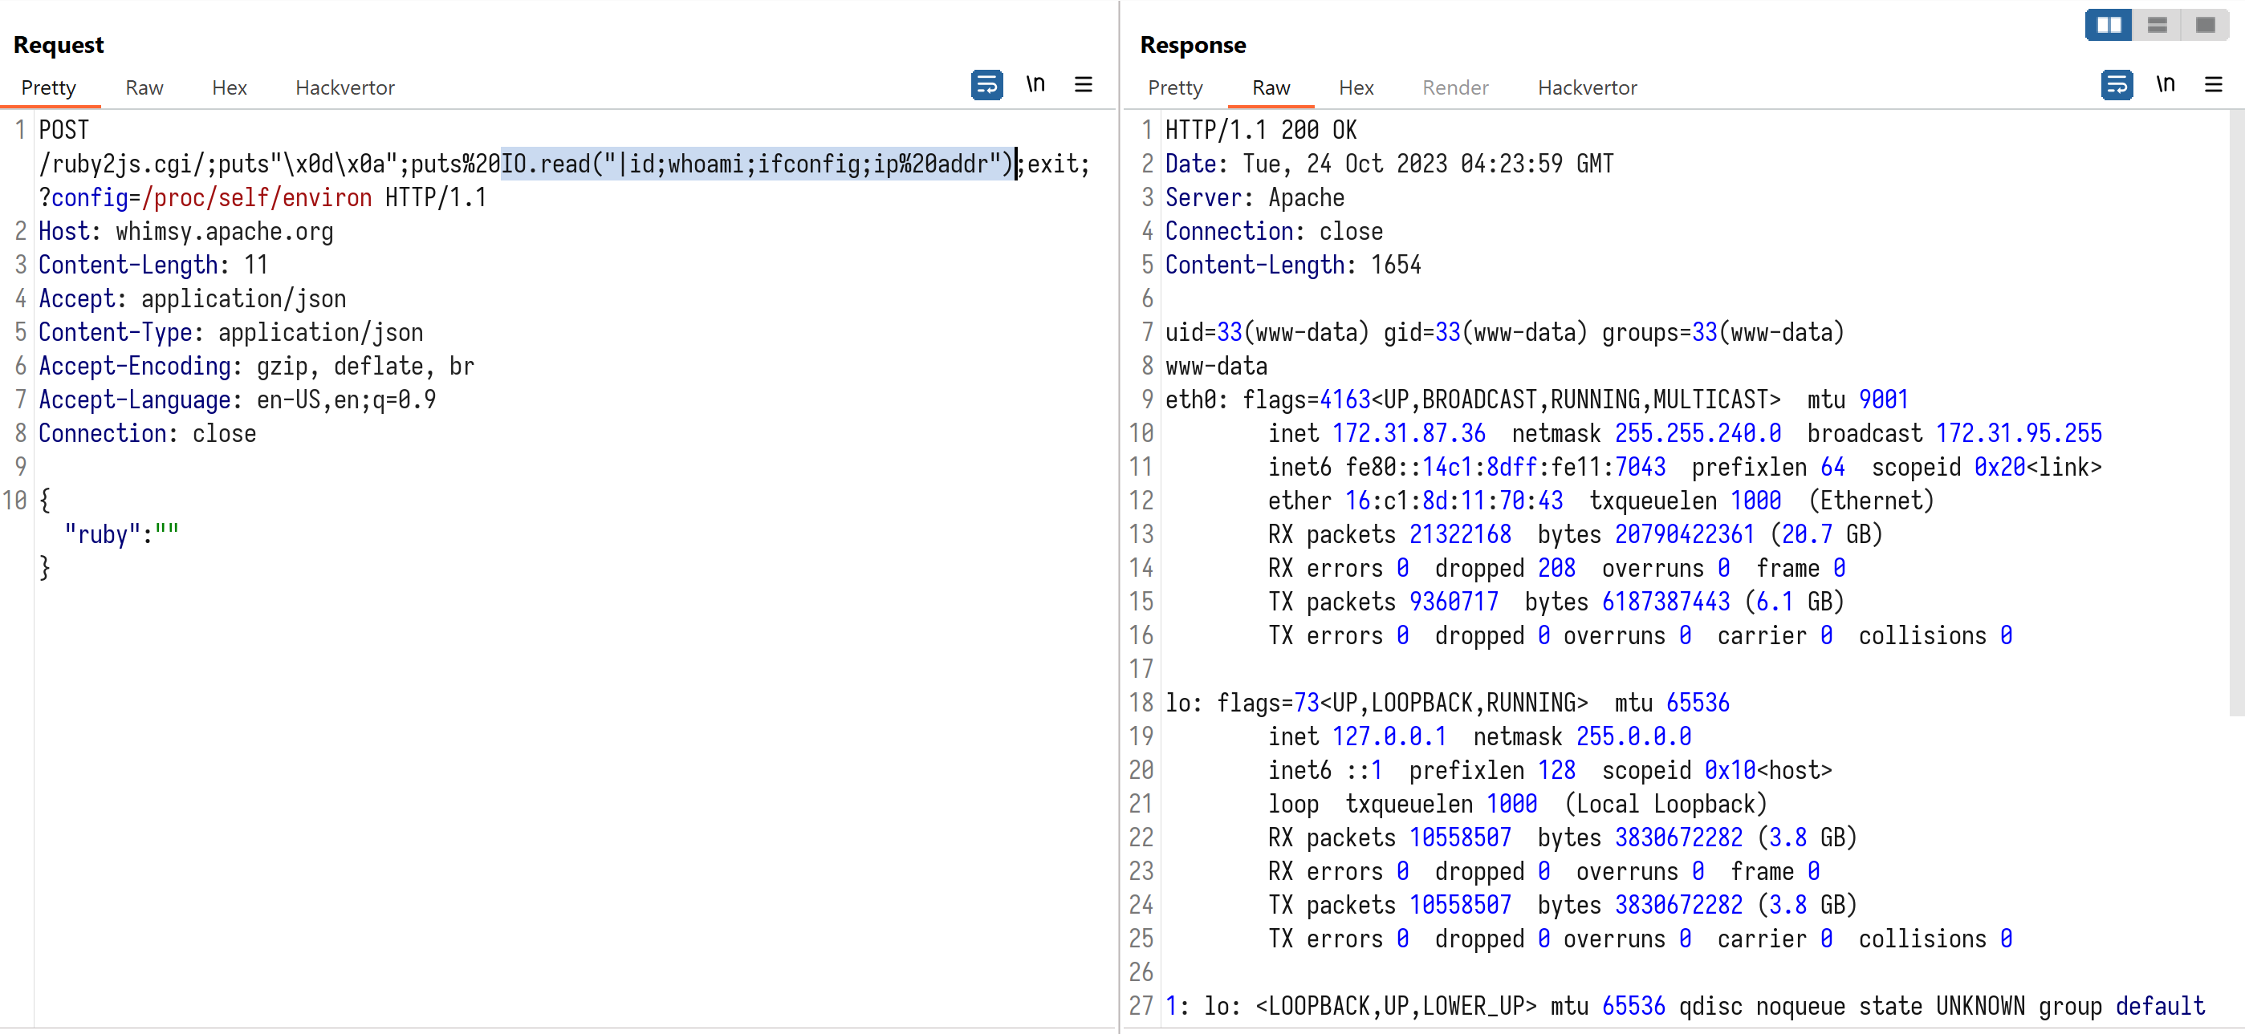Open Request panel hamburger options menu
Screen dimensions: 2245x1034
1084,84
